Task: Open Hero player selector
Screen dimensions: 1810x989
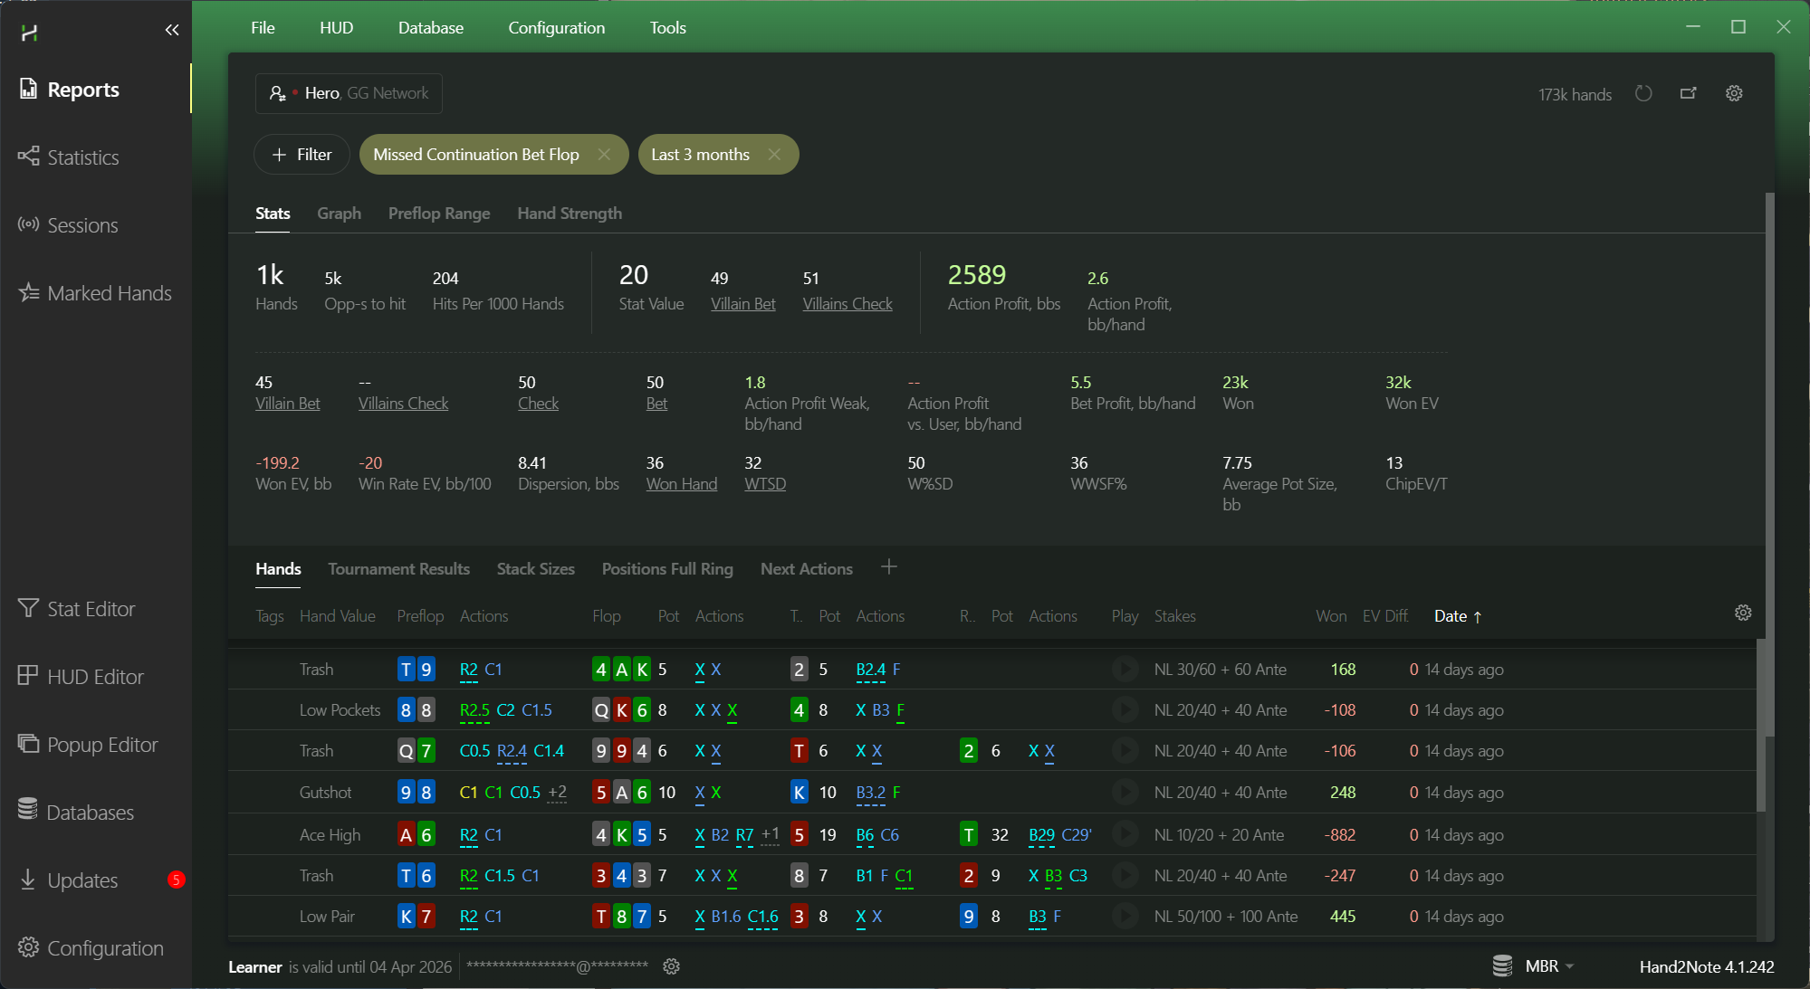Action: pyautogui.click(x=349, y=93)
